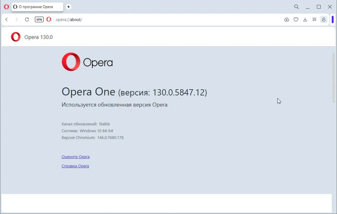Focus the opera://about/ address field
This screenshot has width=337, height=214.
click(x=69, y=19)
